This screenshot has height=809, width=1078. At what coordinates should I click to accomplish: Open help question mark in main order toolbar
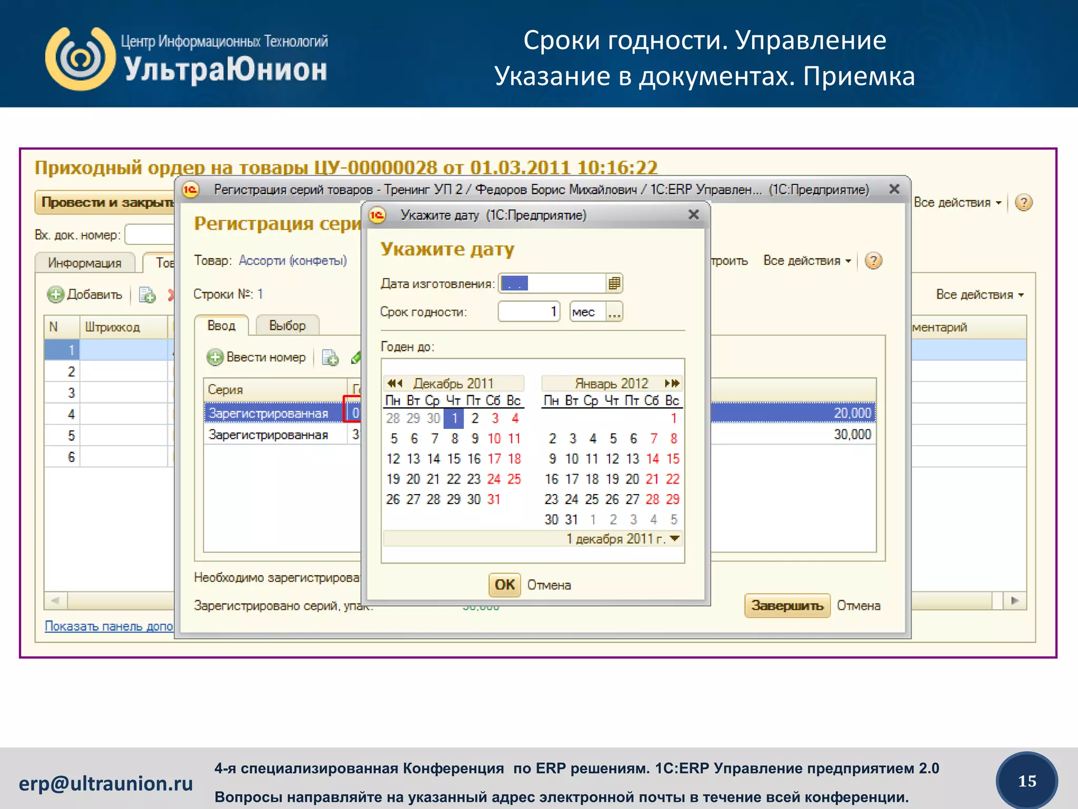pos(1023,202)
